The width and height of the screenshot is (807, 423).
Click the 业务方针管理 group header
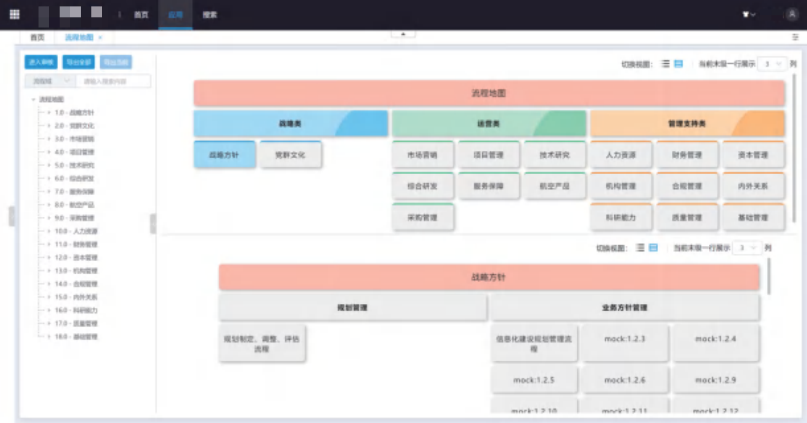[625, 307]
